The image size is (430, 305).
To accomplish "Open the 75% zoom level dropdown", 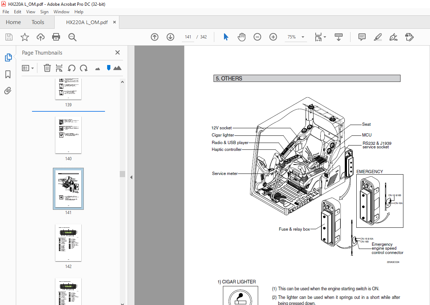I will click(303, 37).
